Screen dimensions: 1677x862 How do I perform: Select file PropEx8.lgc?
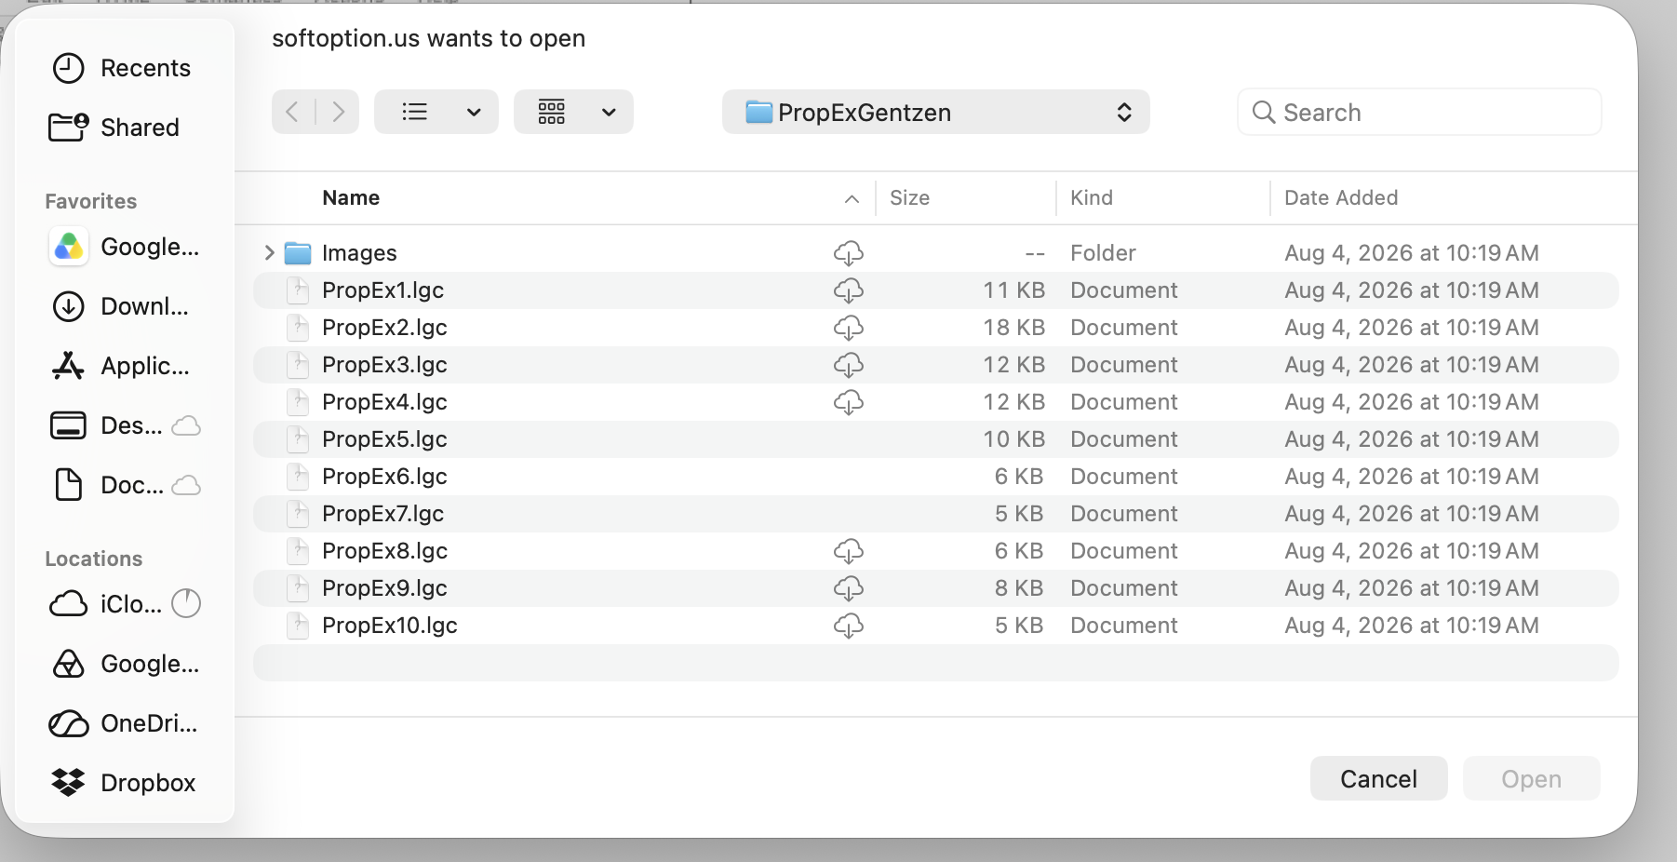click(935, 551)
